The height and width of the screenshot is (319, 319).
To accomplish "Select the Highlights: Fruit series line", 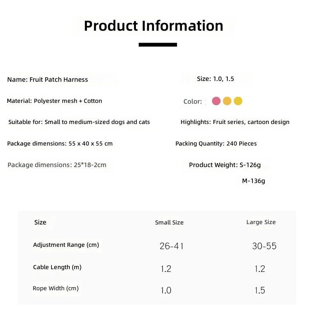I will (235, 122).
